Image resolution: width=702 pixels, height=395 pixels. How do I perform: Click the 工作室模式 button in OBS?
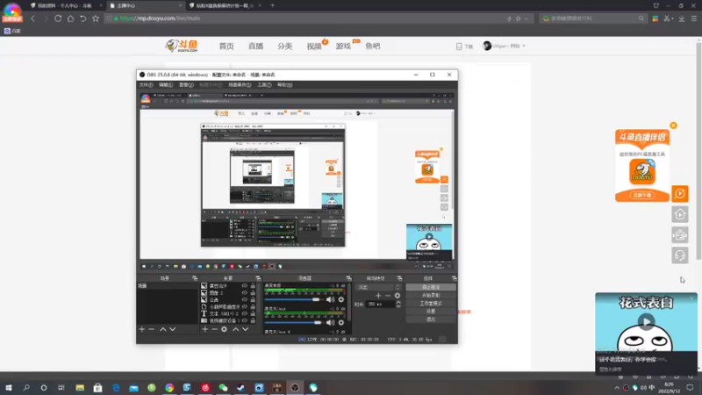[431, 303]
